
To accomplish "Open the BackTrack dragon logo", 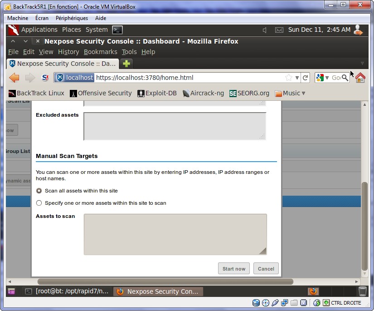I will (x=13, y=30).
